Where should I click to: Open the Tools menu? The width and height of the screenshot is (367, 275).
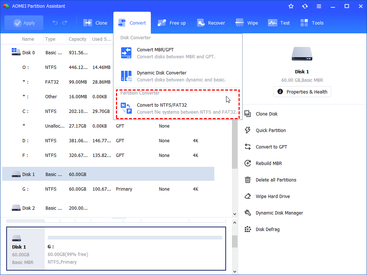312,23
